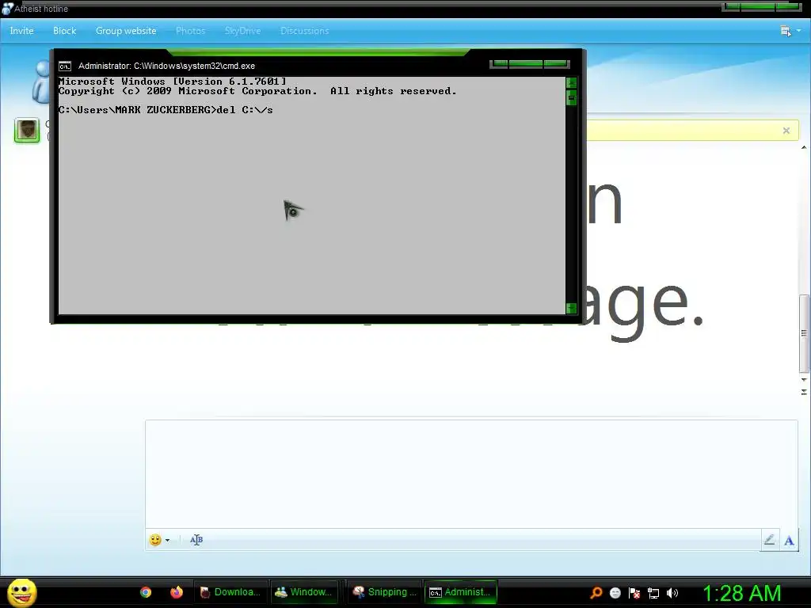The height and width of the screenshot is (608, 811).
Task: Open the emoticon smiley picker
Action: point(155,540)
